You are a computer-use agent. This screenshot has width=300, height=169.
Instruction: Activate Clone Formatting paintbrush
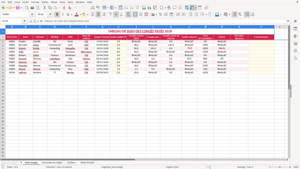pos(64,8)
